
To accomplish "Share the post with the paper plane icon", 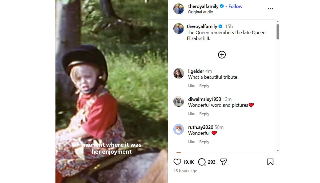I will pos(223,162).
